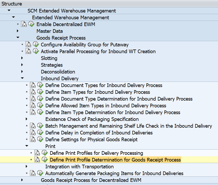Viewport: 218px width, 185px height.
Task: Expand Existence Check of Packaging Specification
Action: pos(26,119)
